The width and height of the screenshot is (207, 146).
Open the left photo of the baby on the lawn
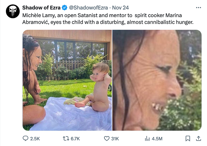tap(67, 80)
